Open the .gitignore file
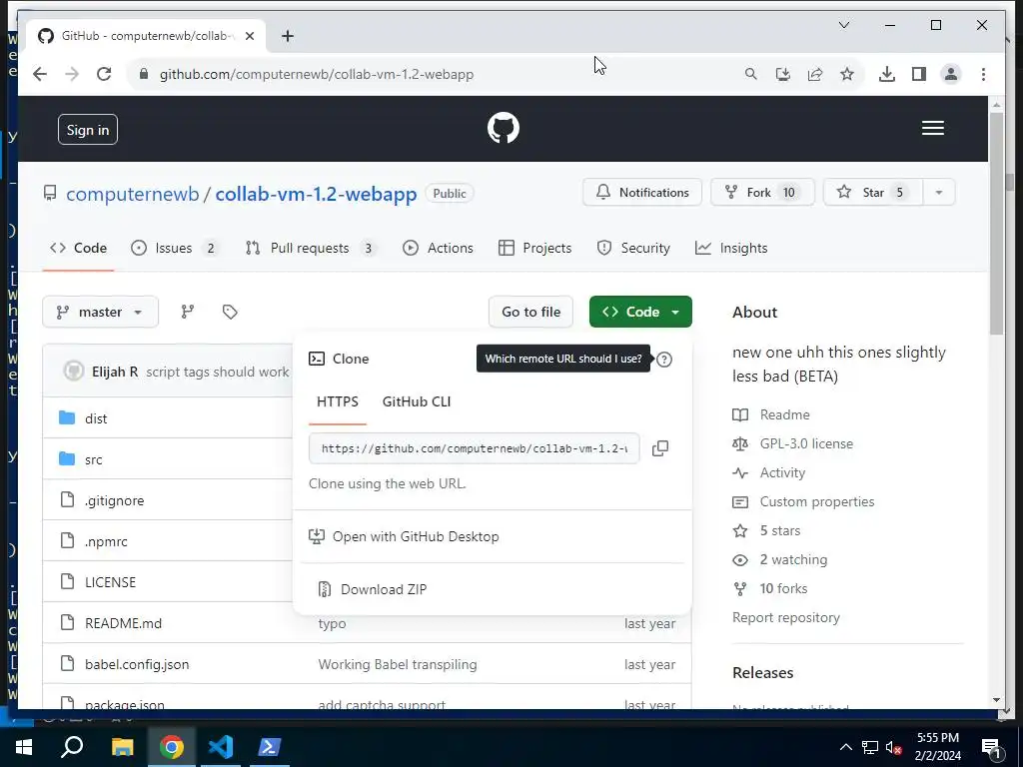 pos(114,501)
